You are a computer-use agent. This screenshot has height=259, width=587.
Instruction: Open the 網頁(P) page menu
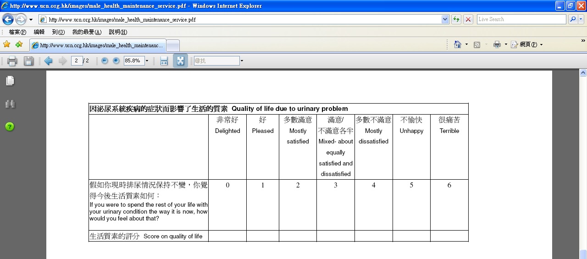point(527,44)
